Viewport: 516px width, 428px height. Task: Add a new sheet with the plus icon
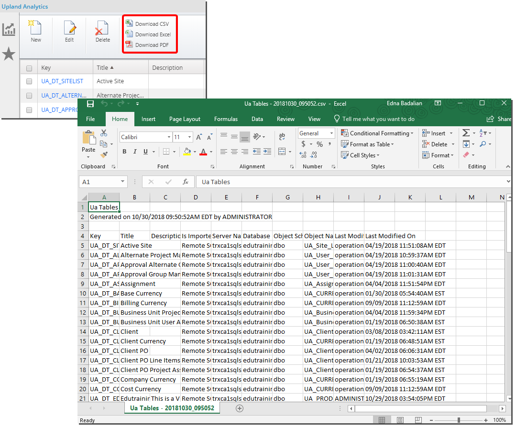click(x=240, y=408)
